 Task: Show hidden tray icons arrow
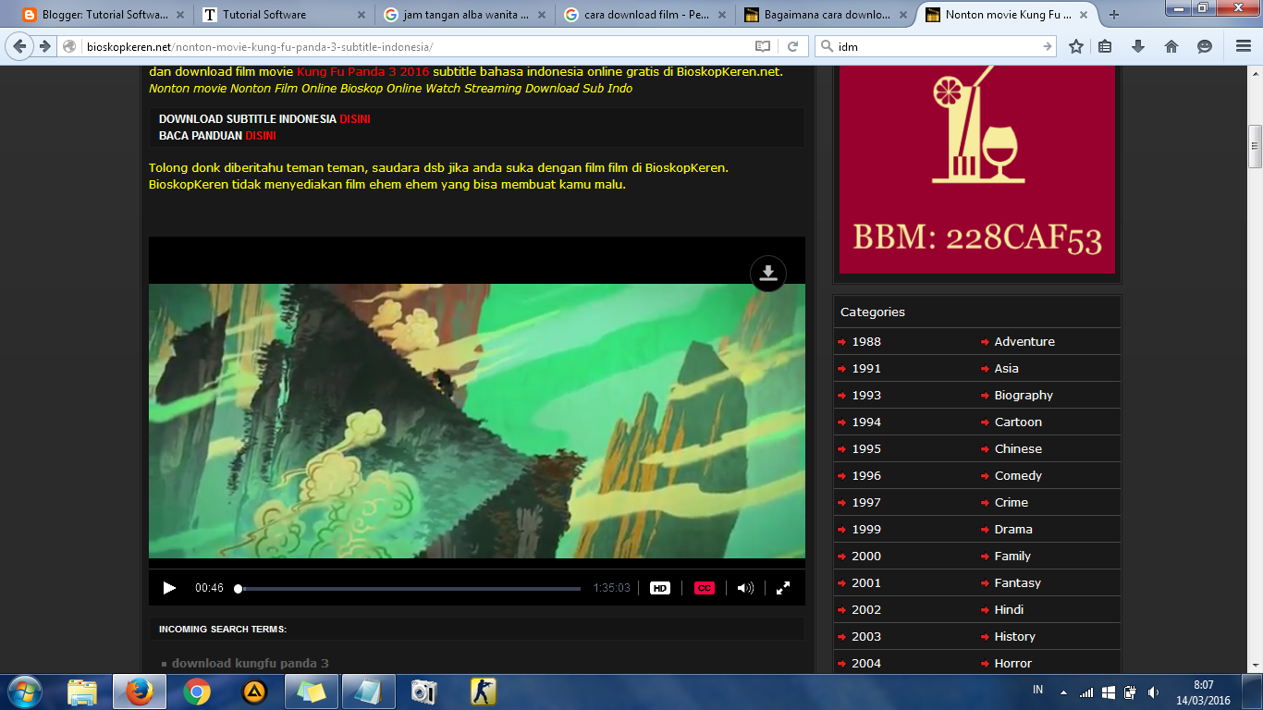[1063, 692]
